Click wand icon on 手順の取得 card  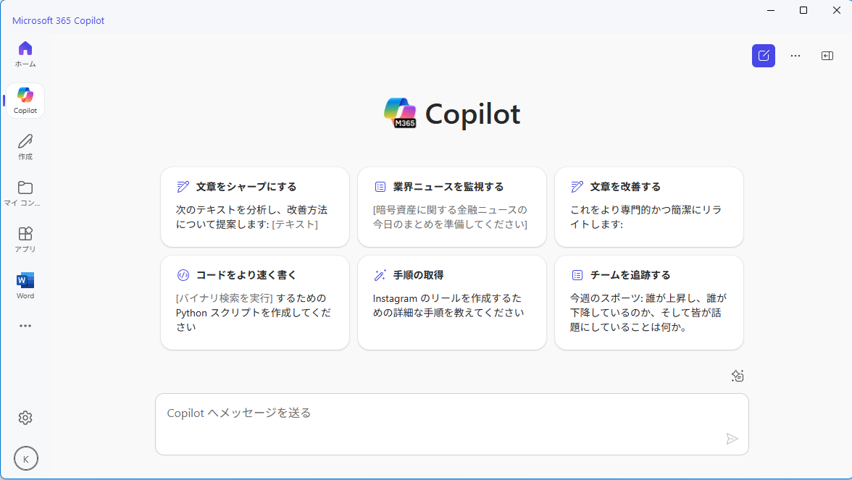click(x=380, y=275)
